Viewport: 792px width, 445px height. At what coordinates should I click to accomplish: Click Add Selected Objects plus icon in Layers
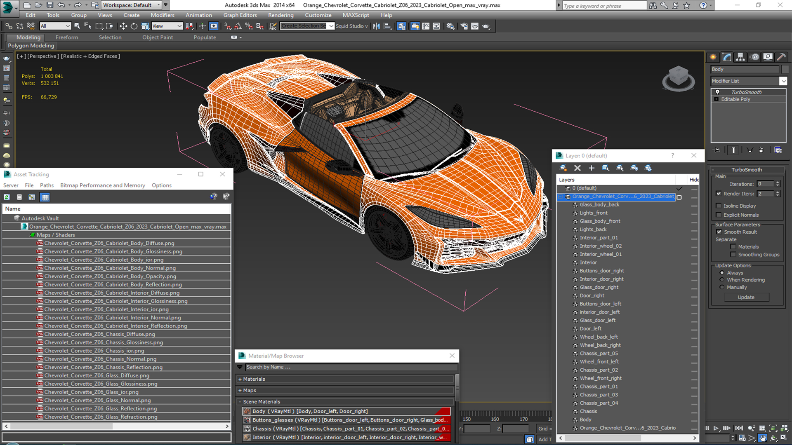(591, 168)
